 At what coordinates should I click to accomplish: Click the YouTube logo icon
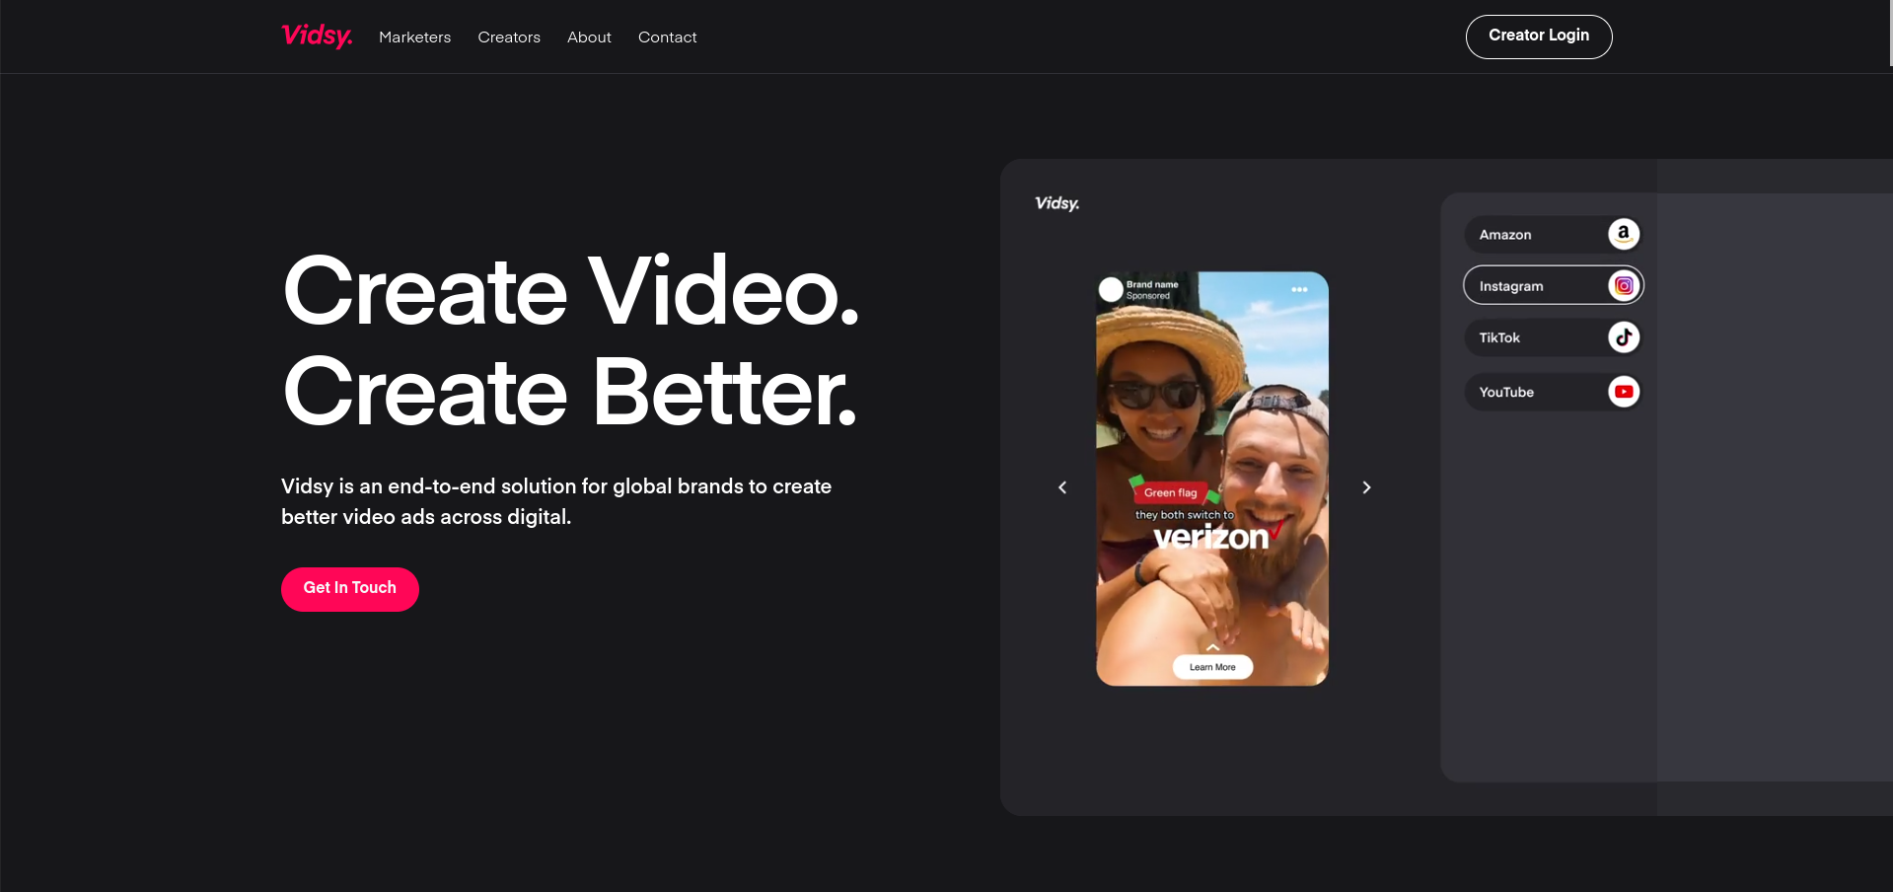point(1624,392)
